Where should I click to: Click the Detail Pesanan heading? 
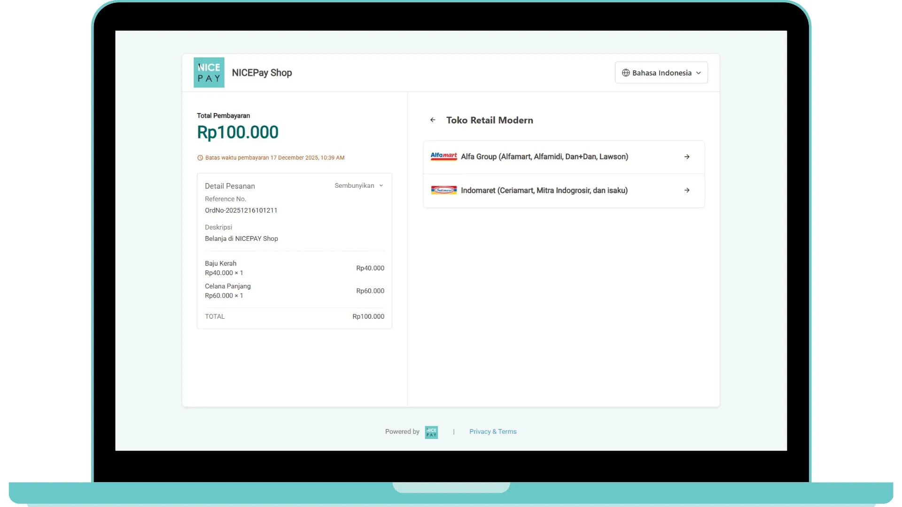point(230,186)
